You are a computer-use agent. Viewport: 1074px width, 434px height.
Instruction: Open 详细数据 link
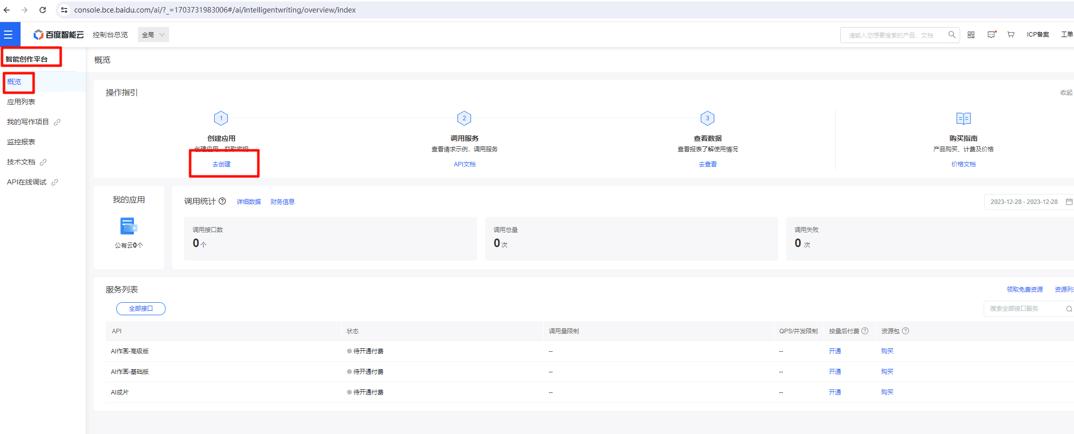[249, 201]
